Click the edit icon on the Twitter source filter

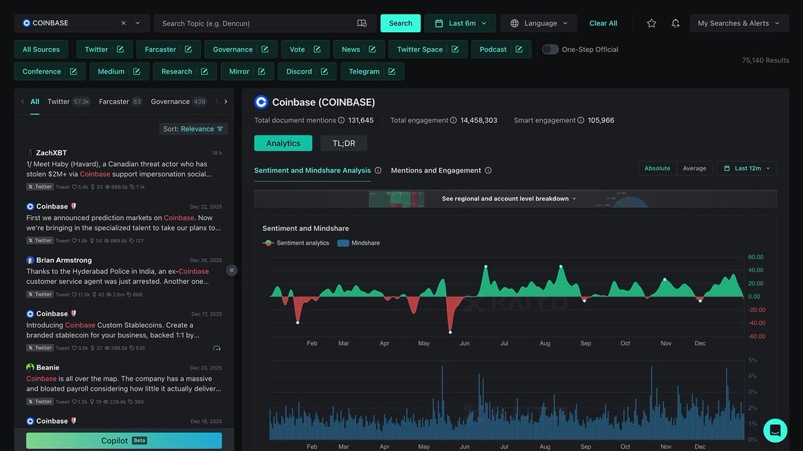(x=119, y=49)
